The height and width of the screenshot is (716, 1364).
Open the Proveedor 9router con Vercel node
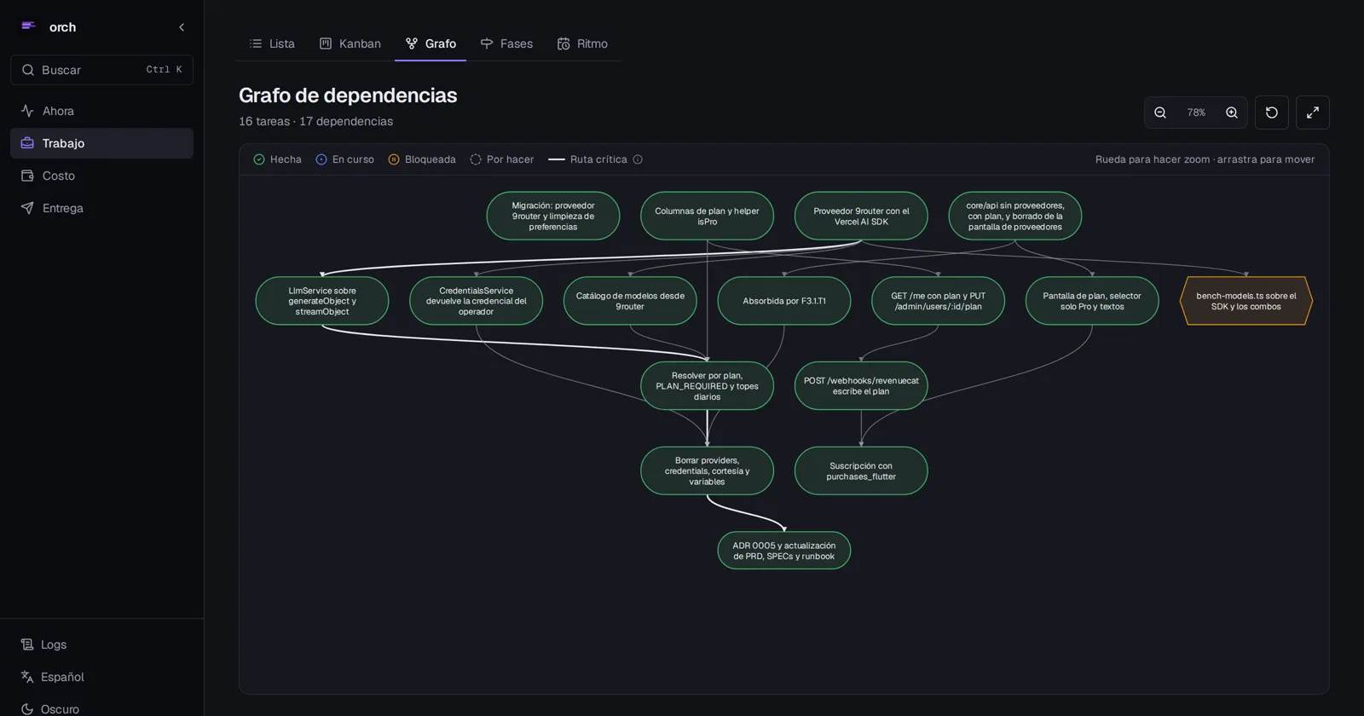[x=861, y=216]
